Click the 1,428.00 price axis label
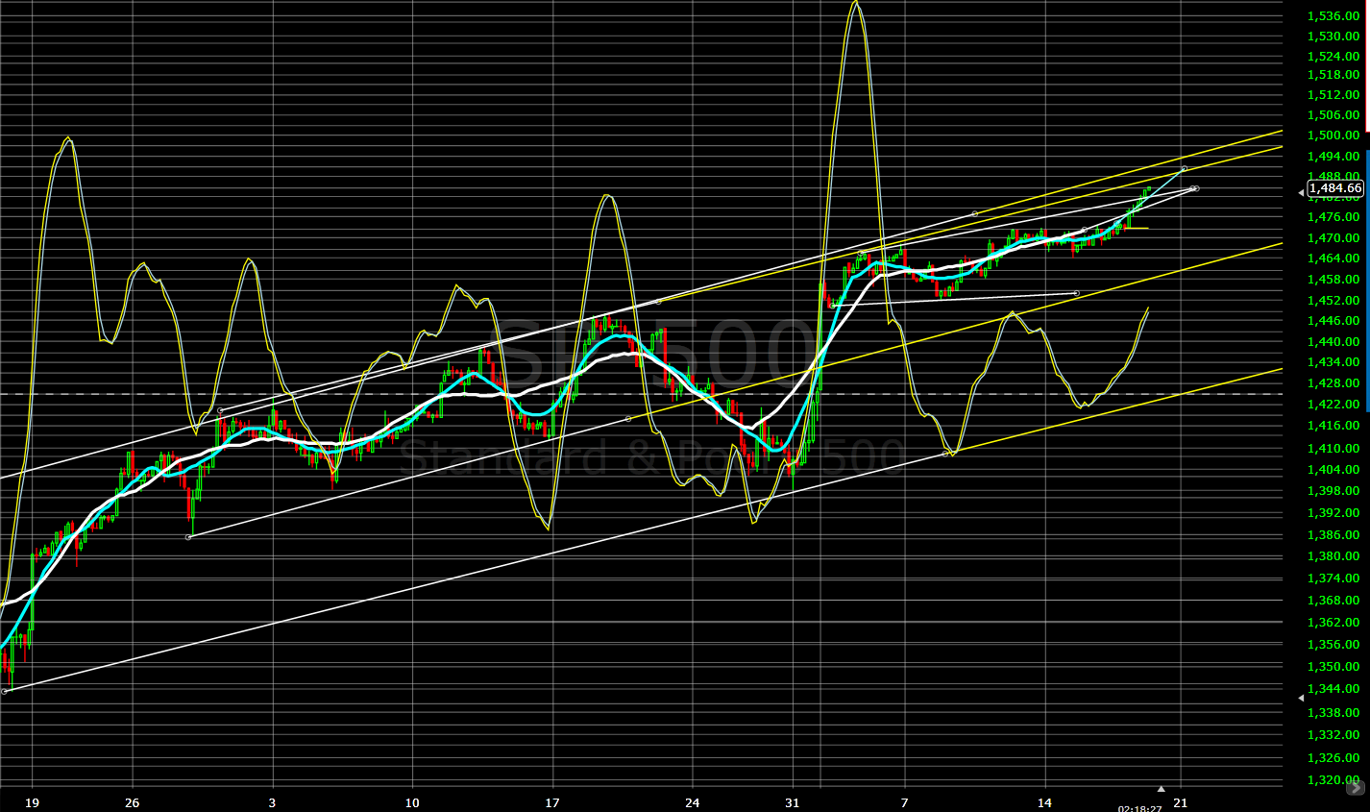This screenshot has width=1370, height=812. 1333,383
